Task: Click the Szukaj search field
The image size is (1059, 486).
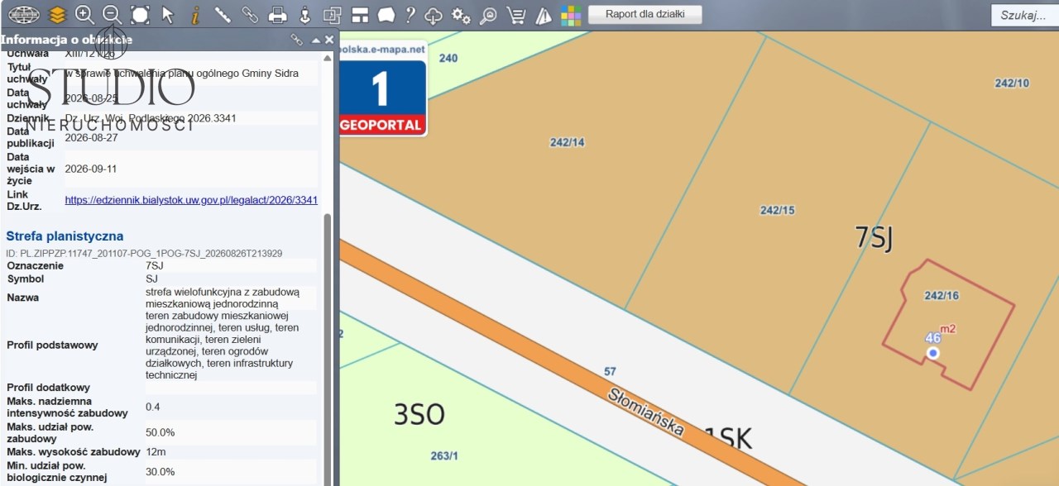Action: (x=1024, y=15)
